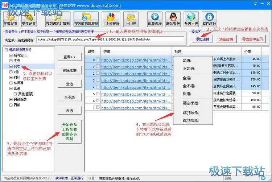The image size is (272, 182).
Task: Click 开始自动上传到我的拼多多店铺 button
Action: pos(69,132)
